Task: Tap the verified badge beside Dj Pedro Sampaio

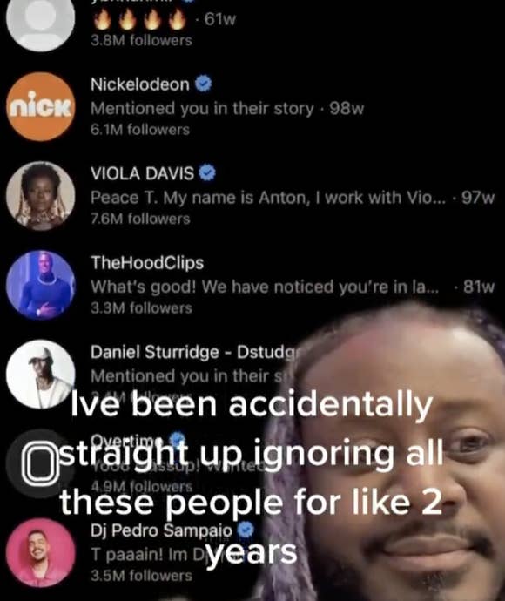Action: [246, 530]
